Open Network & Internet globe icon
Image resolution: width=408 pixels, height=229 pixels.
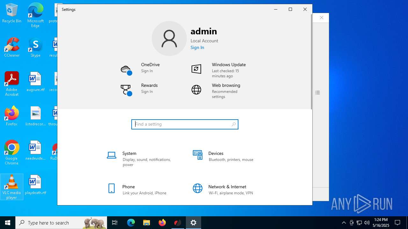[x=198, y=188]
